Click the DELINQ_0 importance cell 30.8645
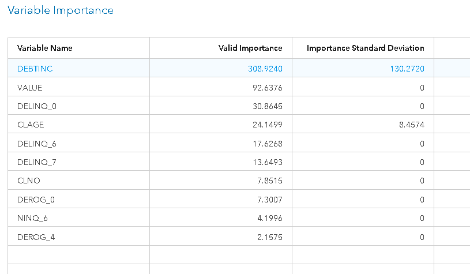The width and height of the screenshot is (470, 274). point(267,106)
